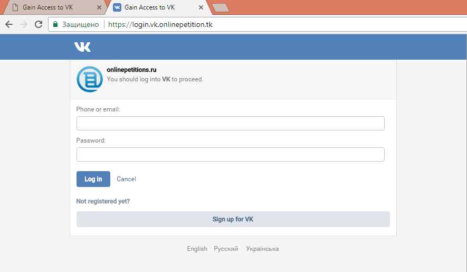This screenshot has height=272, width=467.
Task: Select the Русский language link
Action: (x=226, y=249)
